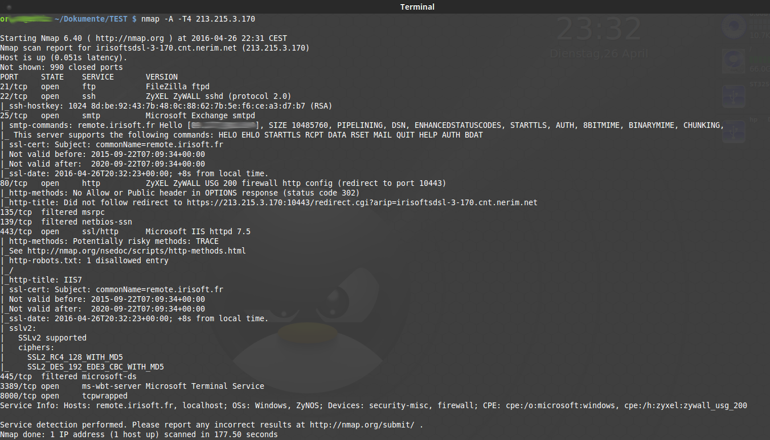The image size is (770, 440).
Task: Click the 23:32 desktop clock widget
Action: pos(599,30)
